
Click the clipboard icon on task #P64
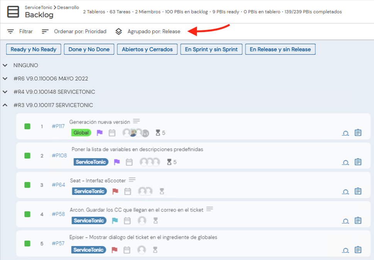(358, 191)
